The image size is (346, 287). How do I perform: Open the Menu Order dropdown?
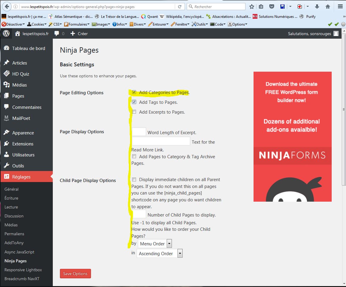(155, 244)
